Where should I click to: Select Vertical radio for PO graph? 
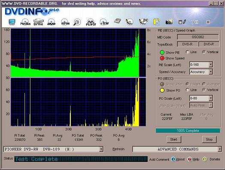click(204, 90)
